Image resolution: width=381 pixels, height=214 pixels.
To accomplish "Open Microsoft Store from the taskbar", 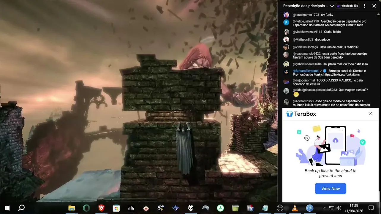I will [x=116, y=208].
